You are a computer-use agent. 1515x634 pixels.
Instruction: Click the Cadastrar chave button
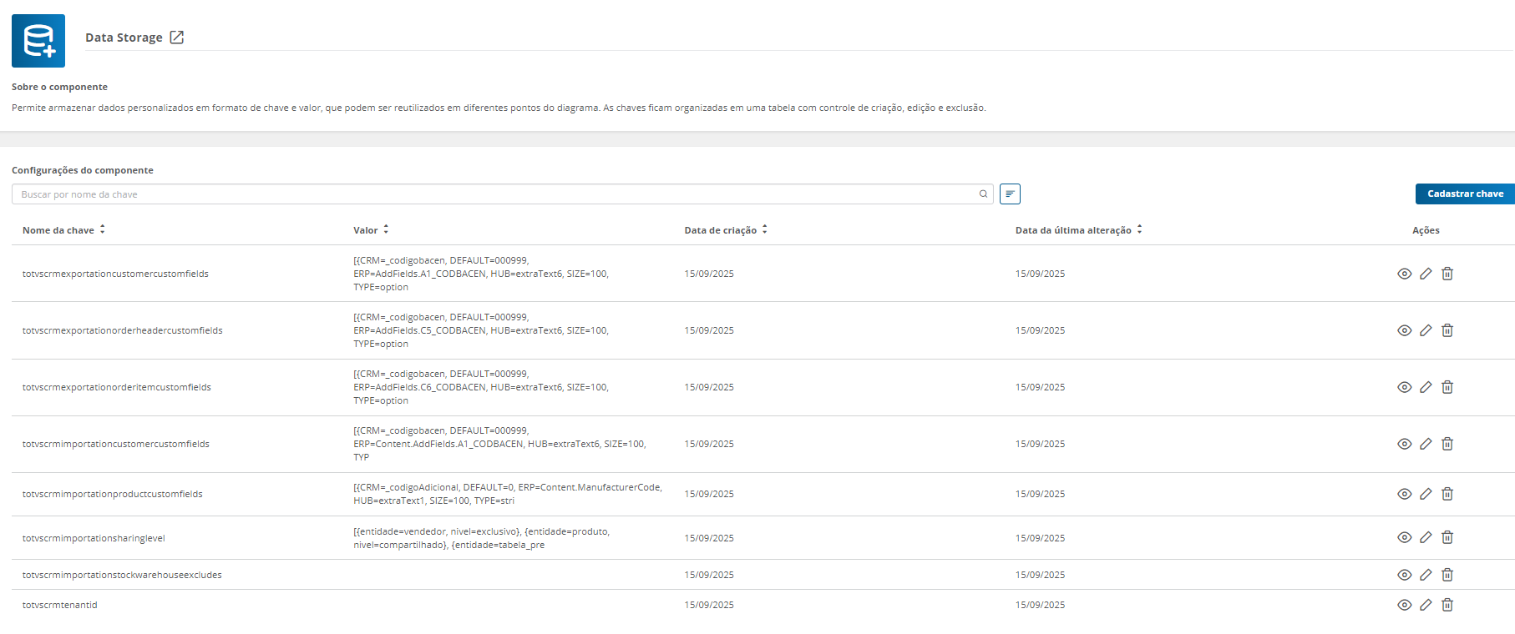pos(1465,194)
